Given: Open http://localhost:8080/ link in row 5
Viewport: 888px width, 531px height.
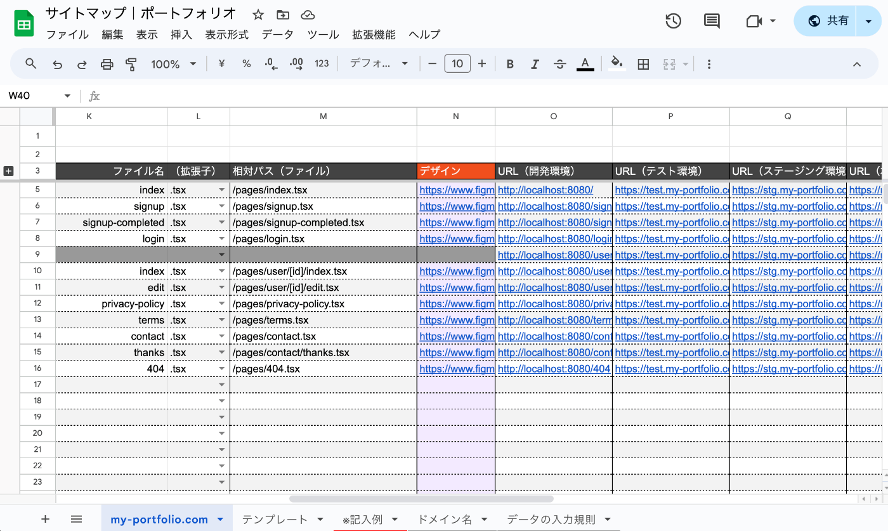Looking at the screenshot, I should pos(545,190).
